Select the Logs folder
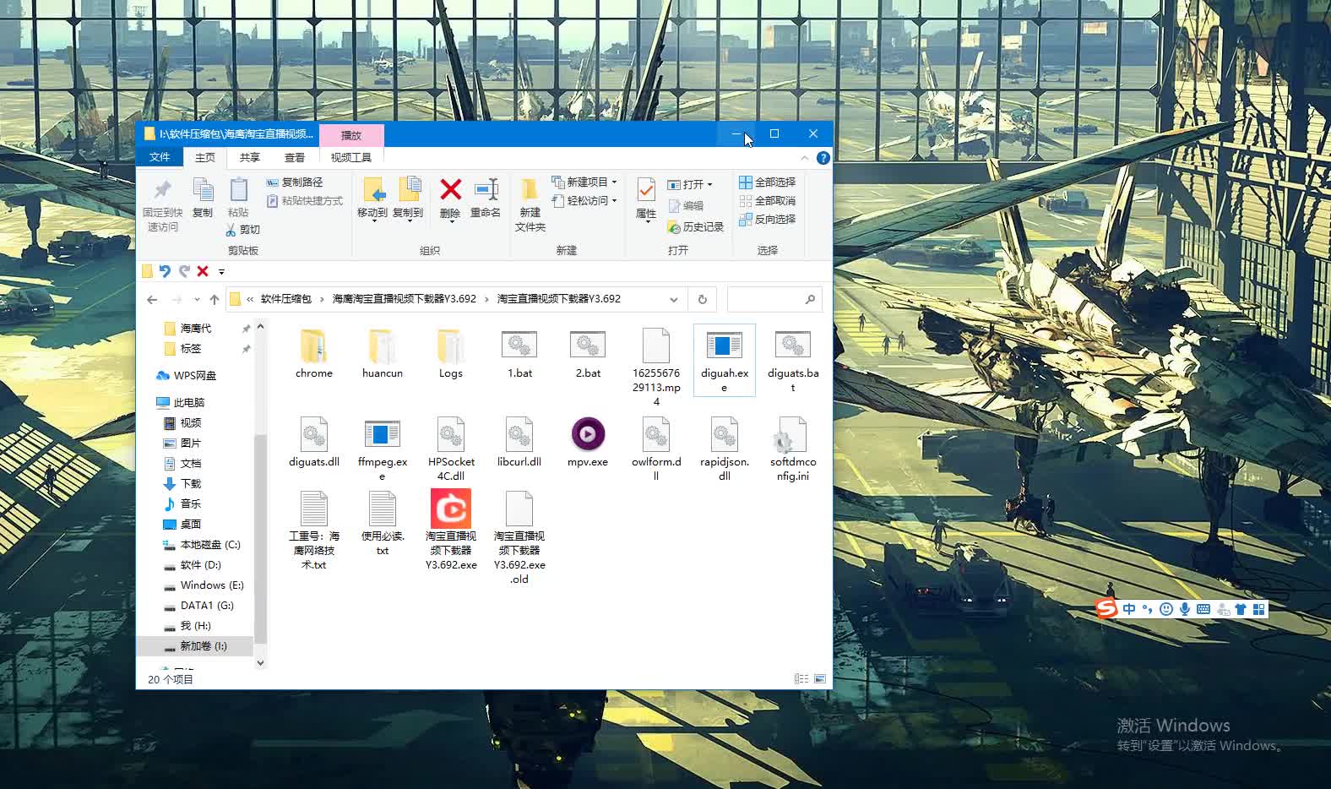 [x=450, y=353]
